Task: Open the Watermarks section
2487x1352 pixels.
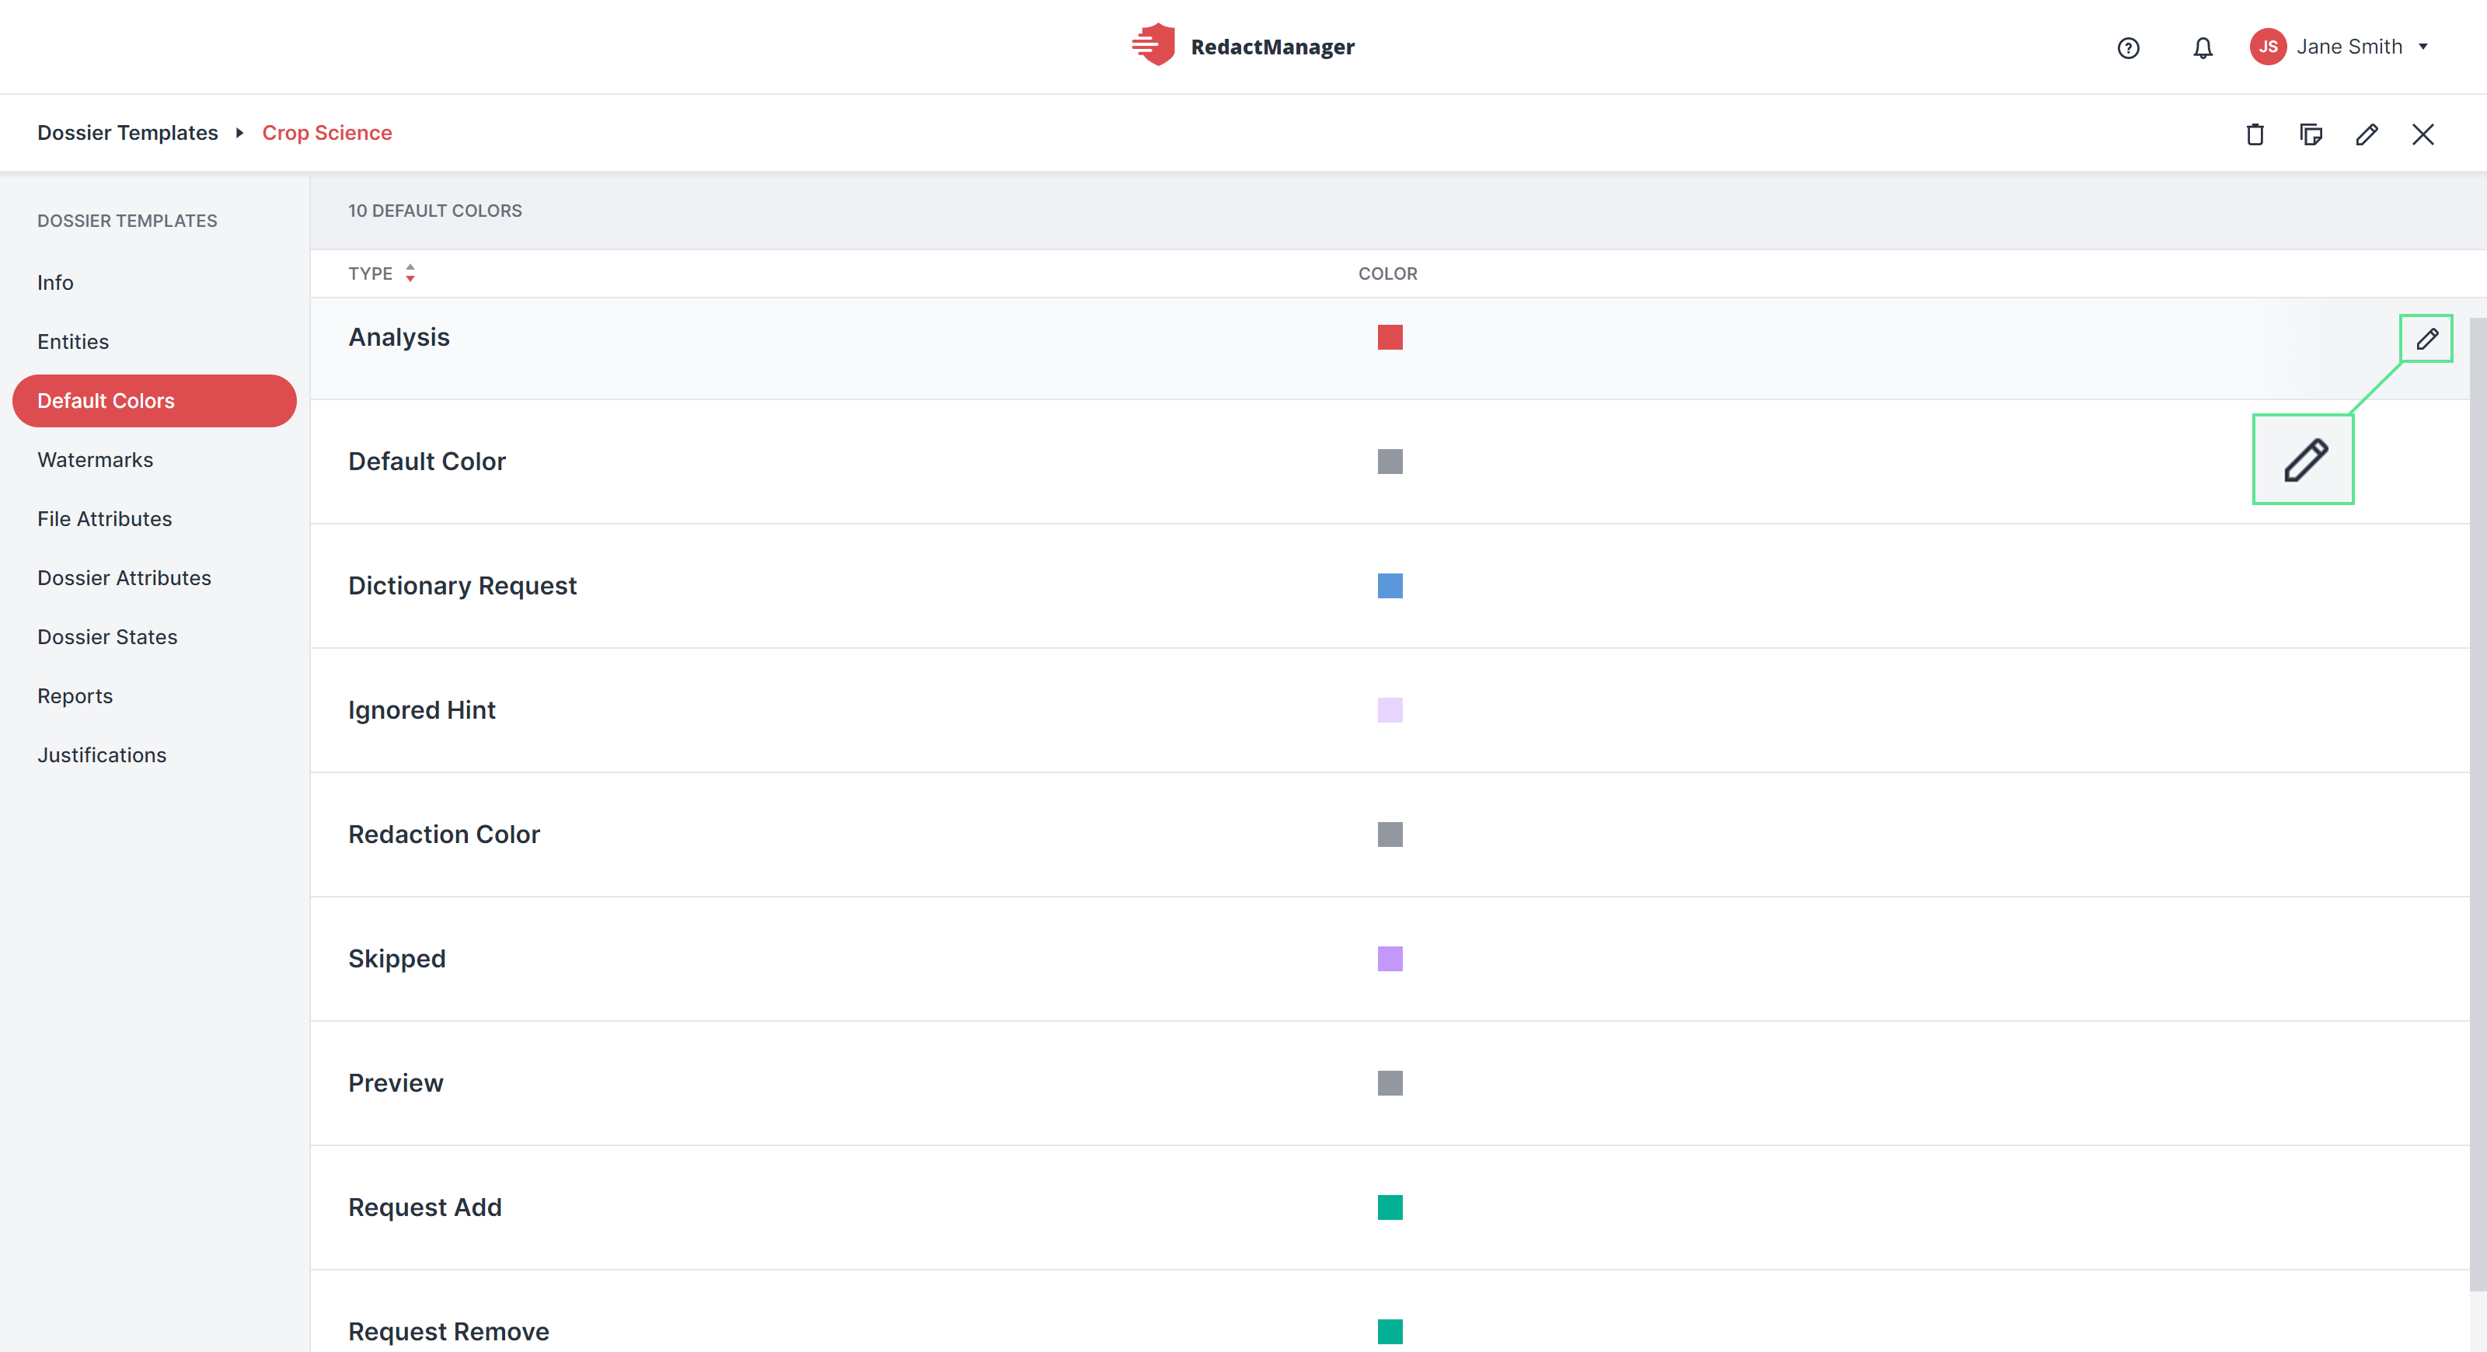Action: click(96, 459)
